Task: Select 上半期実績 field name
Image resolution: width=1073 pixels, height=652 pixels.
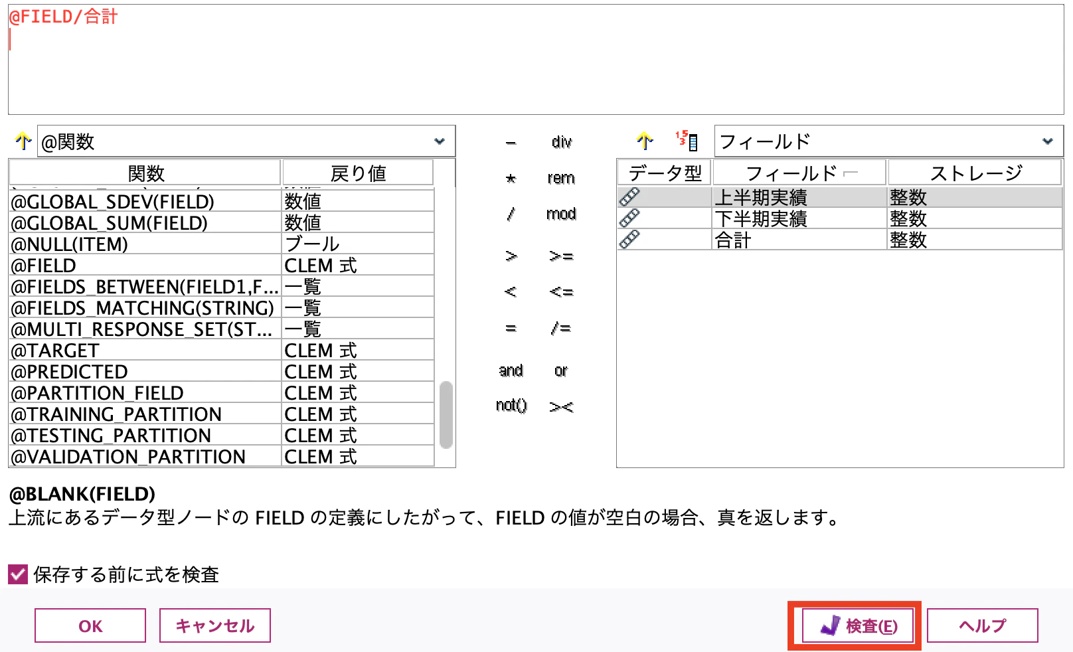Action: [760, 197]
